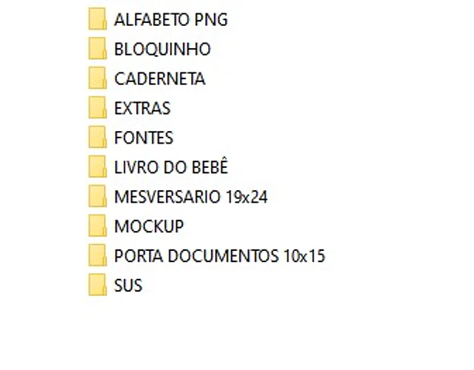Click the EXTRAS folder icon
474x370 pixels.
97,107
